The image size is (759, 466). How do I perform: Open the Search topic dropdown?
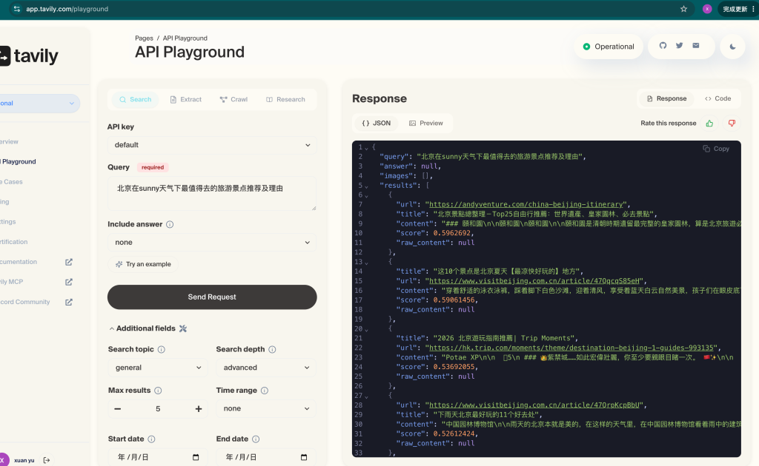[x=158, y=368]
